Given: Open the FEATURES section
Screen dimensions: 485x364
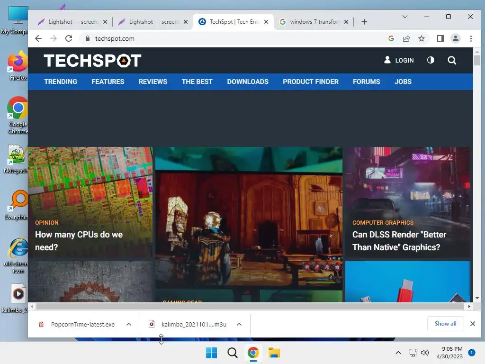Looking at the screenshot, I should [108, 82].
